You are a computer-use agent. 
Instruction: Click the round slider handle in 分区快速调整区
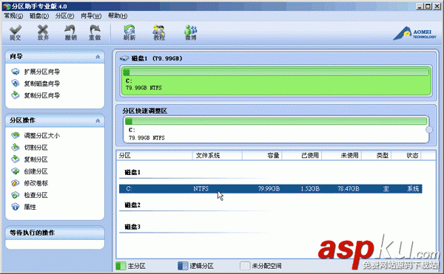pyautogui.click(x=429, y=129)
